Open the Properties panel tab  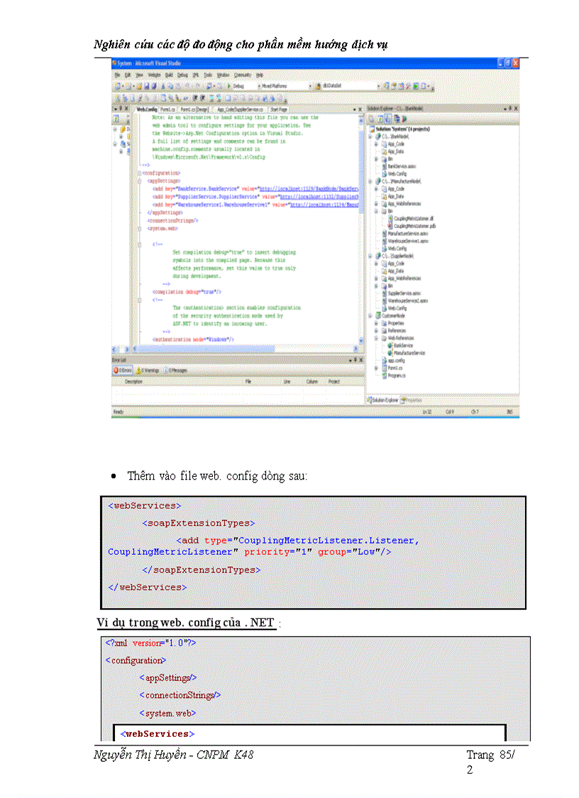(x=412, y=400)
